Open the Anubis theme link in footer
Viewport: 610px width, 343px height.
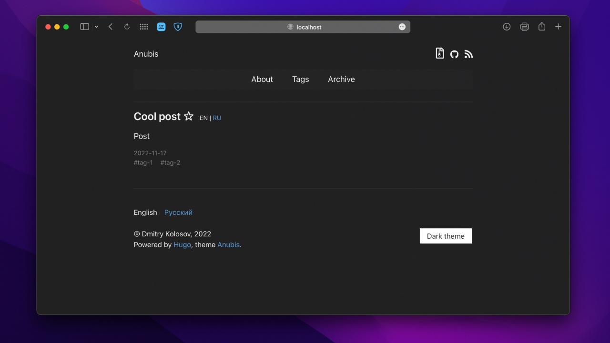[228, 245]
